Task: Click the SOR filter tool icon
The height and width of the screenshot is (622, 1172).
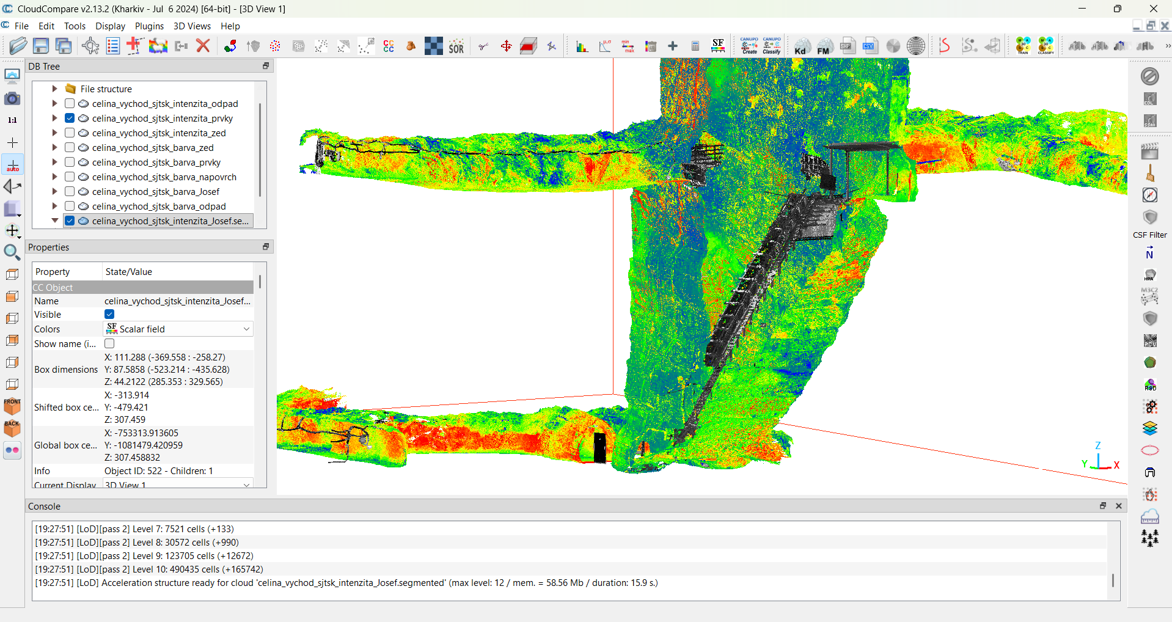Action: 456,46
